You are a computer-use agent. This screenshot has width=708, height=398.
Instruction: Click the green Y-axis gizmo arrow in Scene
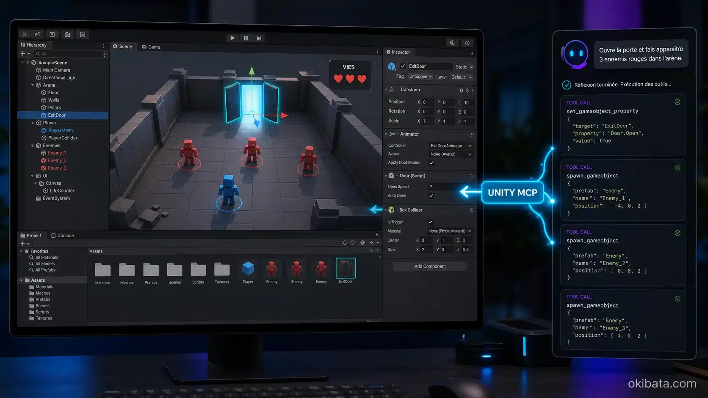252,71
